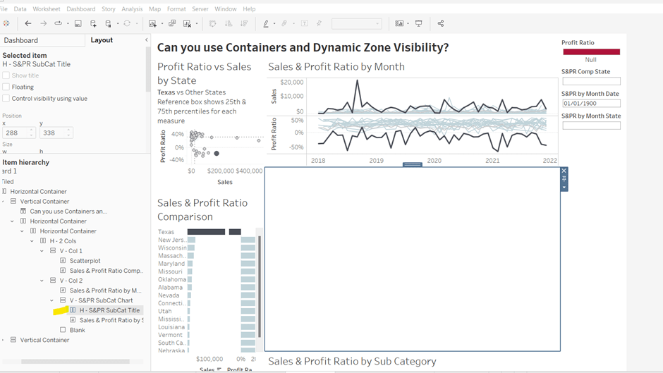Click the Highlight pen icon

point(266,23)
